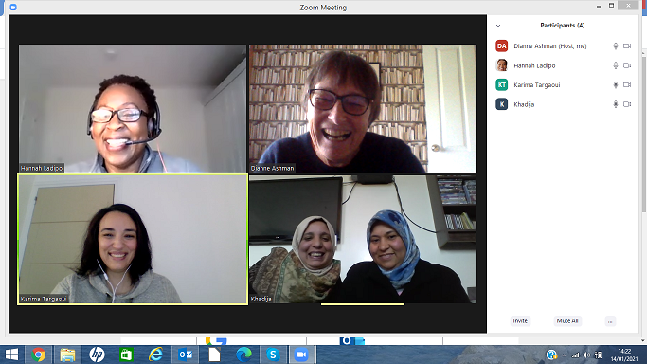Invite someone to the meeting

click(520, 321)
